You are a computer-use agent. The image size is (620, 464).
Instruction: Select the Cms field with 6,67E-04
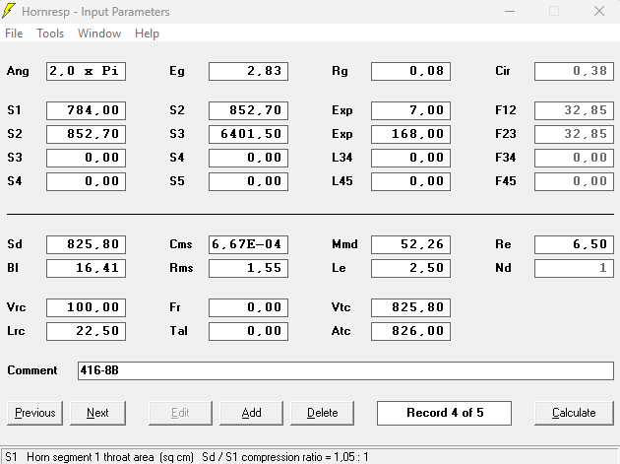pyautogui.click(x=248, y=244)
